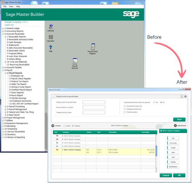Click the blue hold flag in the invoice table
The height and width of the screenshot is (183, 192).
click(x=57, y=146)
